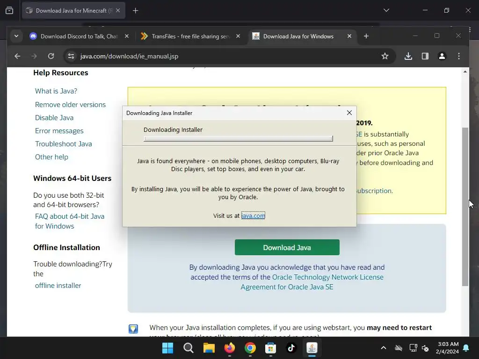Open the network display tray icon
Screen dimensions: 479x359
pyautogui.click(x=414, y=348)
